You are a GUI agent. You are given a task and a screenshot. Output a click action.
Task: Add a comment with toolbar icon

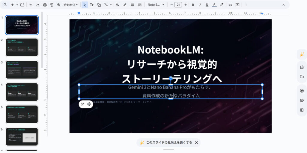pos(237,5)
